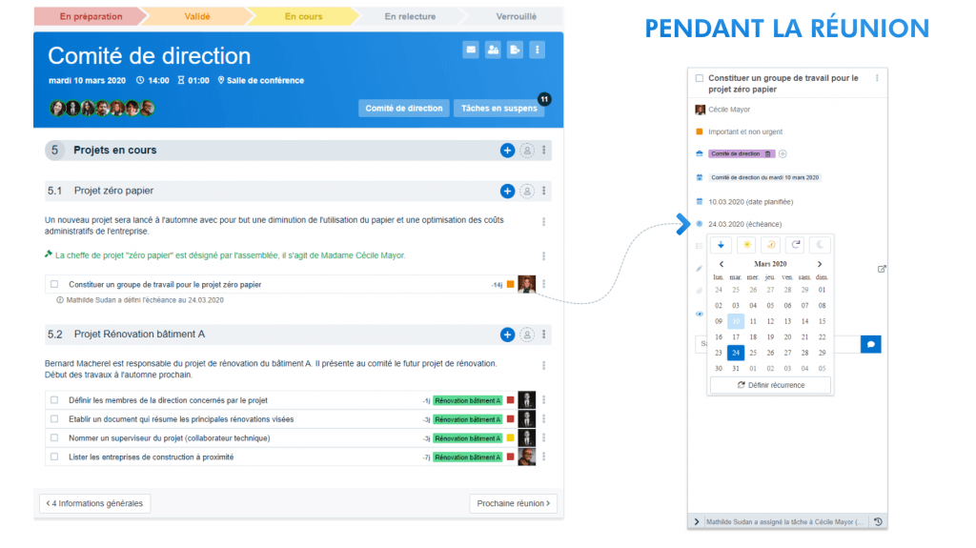
Task: Click '24.03.2020 (échéance)' due date field
Action: 745,224
